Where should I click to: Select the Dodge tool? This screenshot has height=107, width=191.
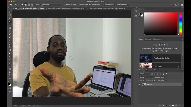tap(10, 56)
